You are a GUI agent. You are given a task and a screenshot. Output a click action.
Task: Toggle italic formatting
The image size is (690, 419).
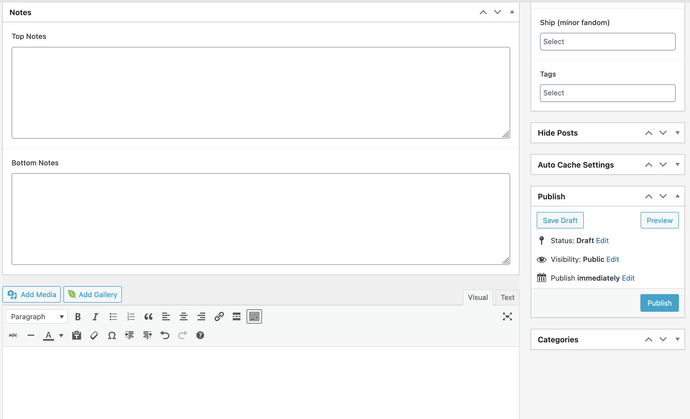coord(95,316)
